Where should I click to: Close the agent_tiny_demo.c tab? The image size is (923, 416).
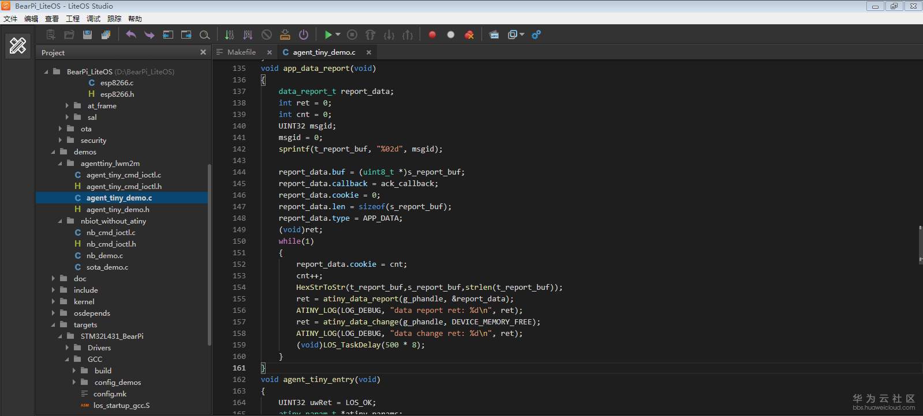point(369,52)
